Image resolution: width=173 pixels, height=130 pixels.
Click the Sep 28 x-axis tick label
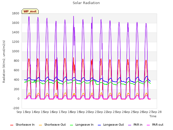pyautogui.click(x=157, y=112)
